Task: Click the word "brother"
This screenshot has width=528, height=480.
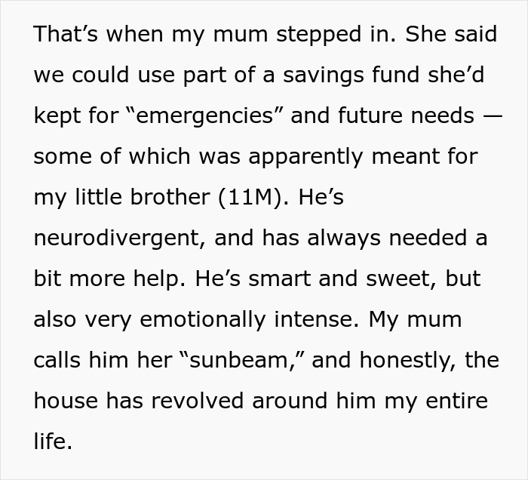Action: pos(166,197)
